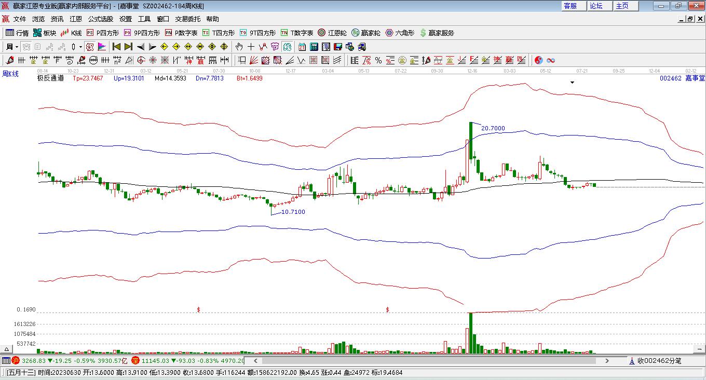Click the yin-yang Taiji icon
The image size is (706, 380).
(539, 60)
